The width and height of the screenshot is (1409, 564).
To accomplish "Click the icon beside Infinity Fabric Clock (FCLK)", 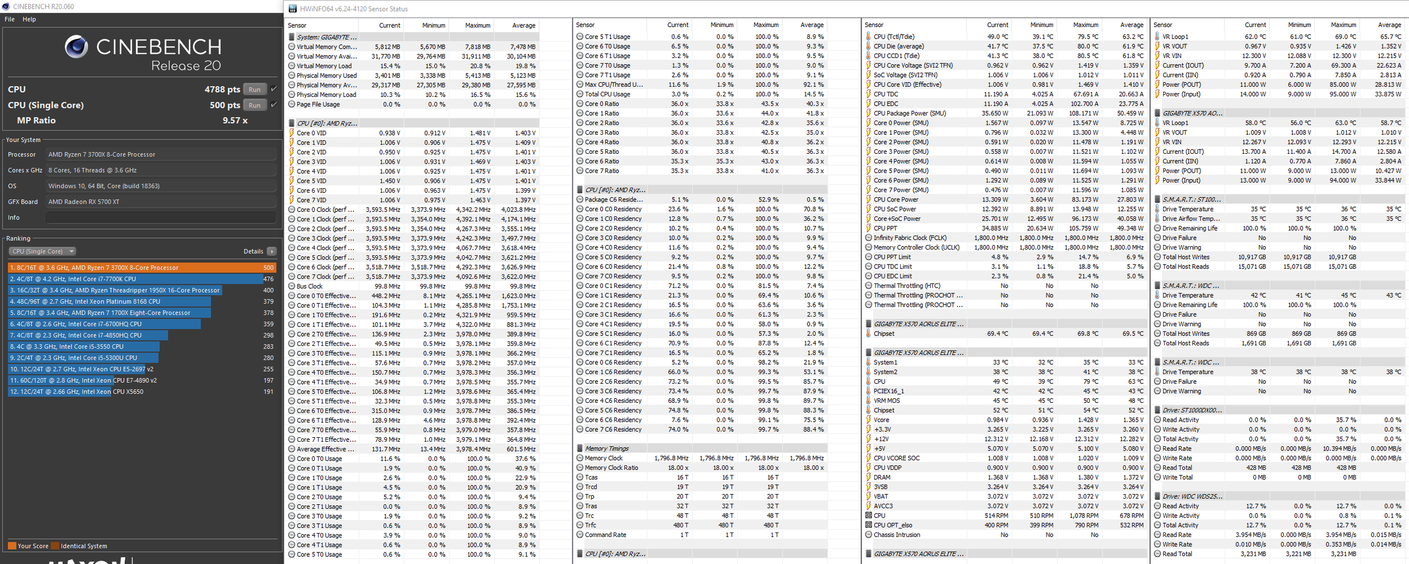I will tap(868, 238).
